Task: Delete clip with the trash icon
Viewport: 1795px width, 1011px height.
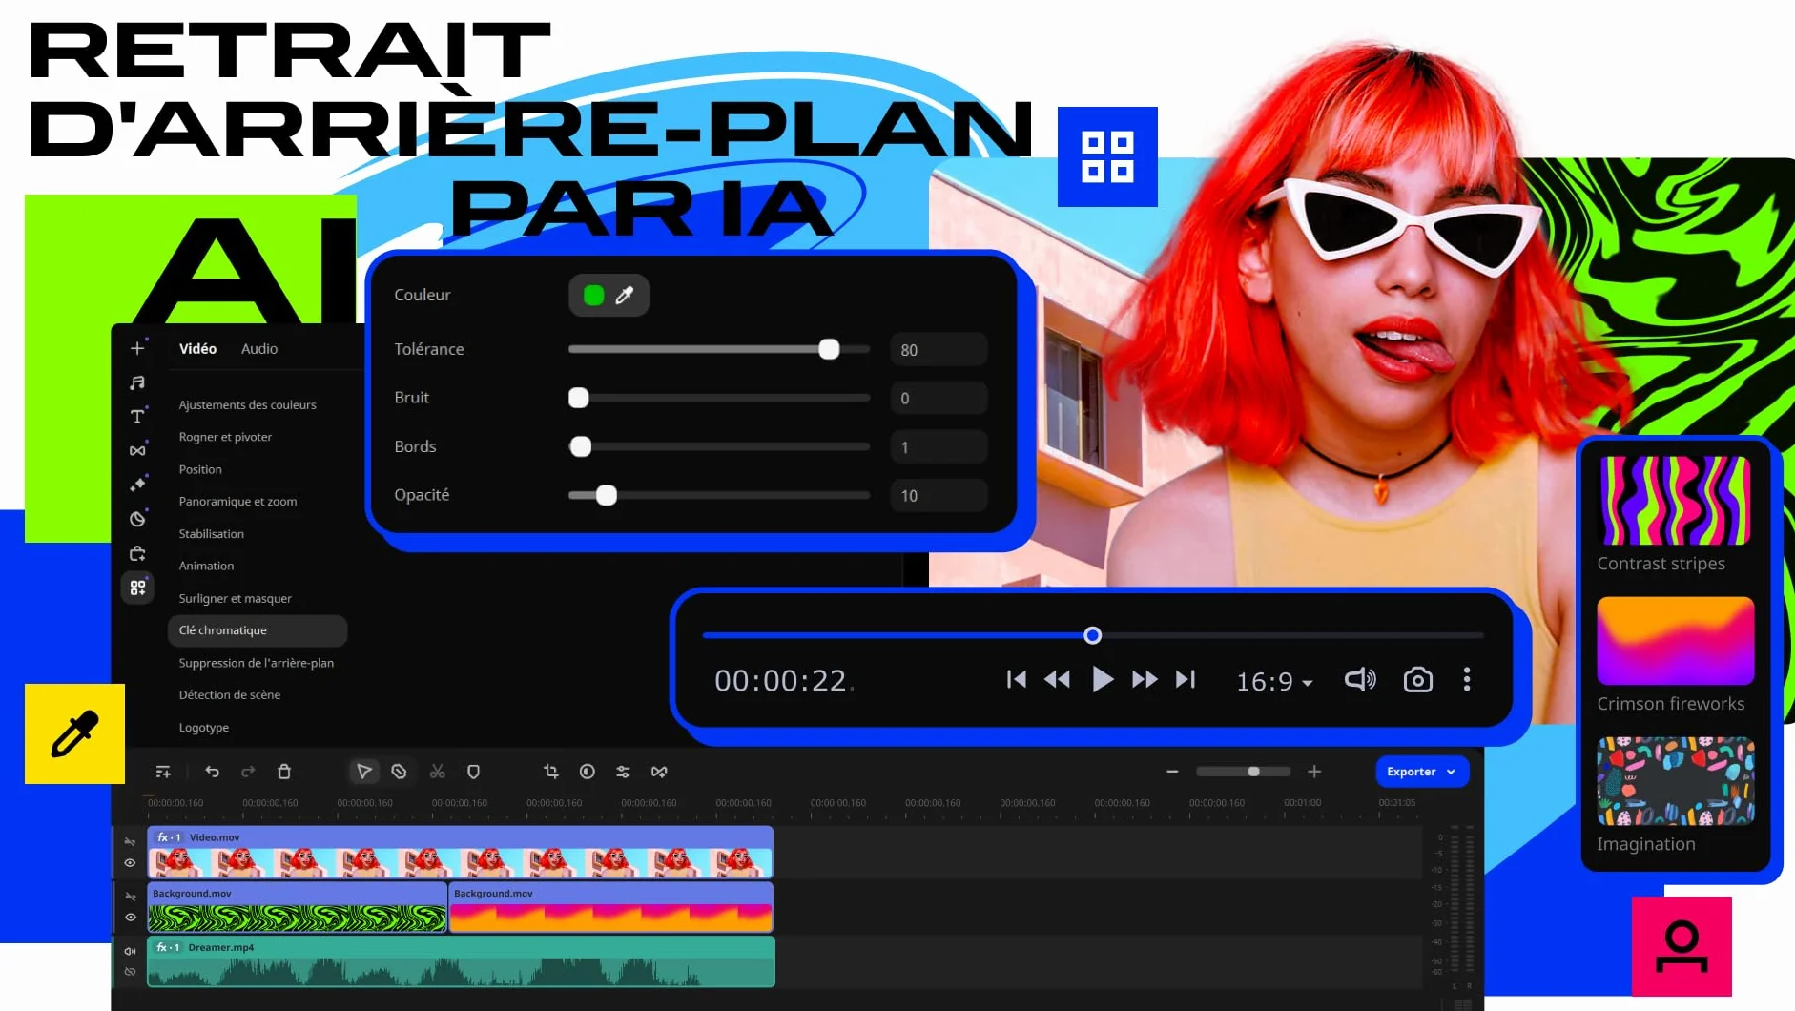Action: [284, 772]
